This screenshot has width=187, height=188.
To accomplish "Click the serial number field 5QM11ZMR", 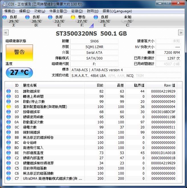I will point(94,47).
